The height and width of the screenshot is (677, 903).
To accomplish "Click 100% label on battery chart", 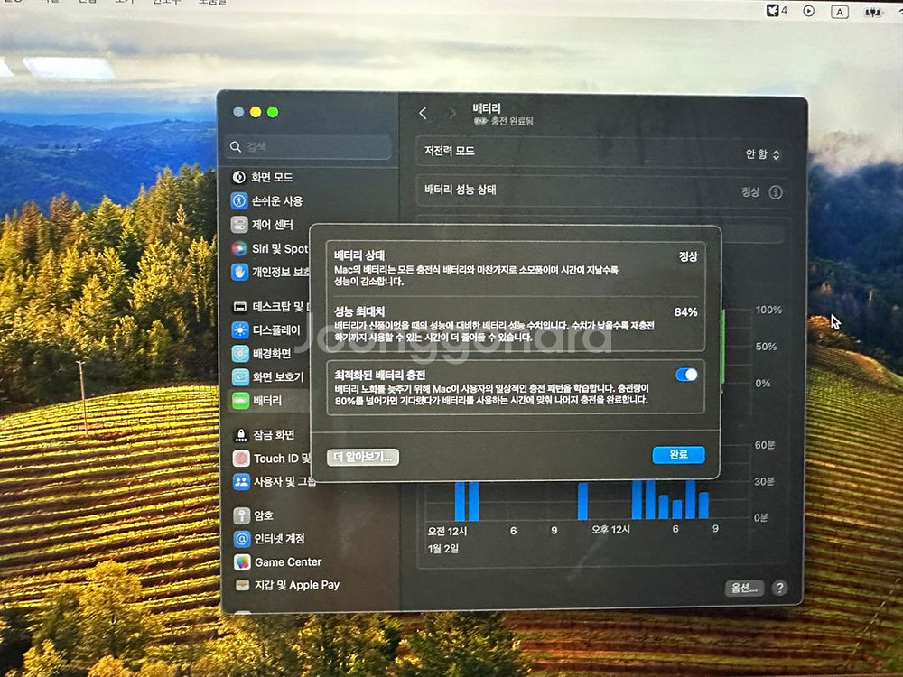I will point(768,310).
